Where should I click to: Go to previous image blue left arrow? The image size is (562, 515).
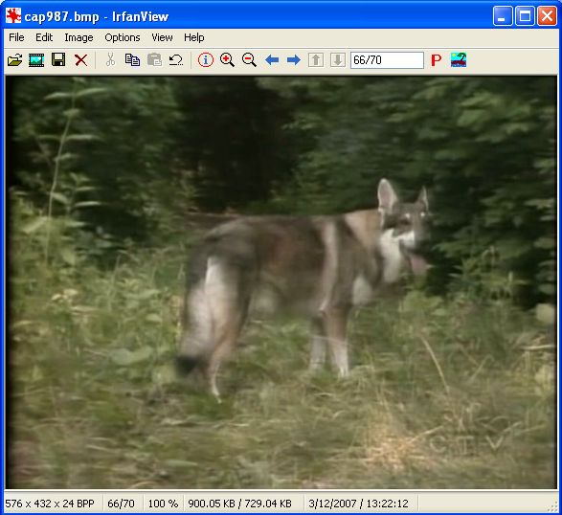(x=272, y=60)
